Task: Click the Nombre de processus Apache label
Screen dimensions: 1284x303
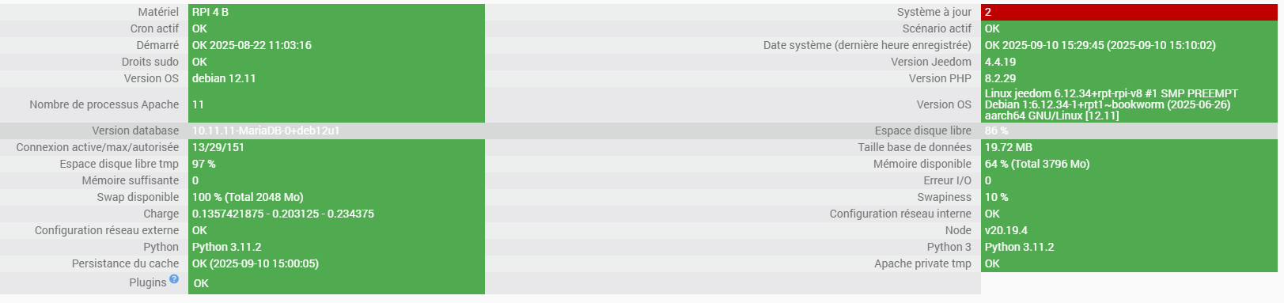Action: click(104, 104)
